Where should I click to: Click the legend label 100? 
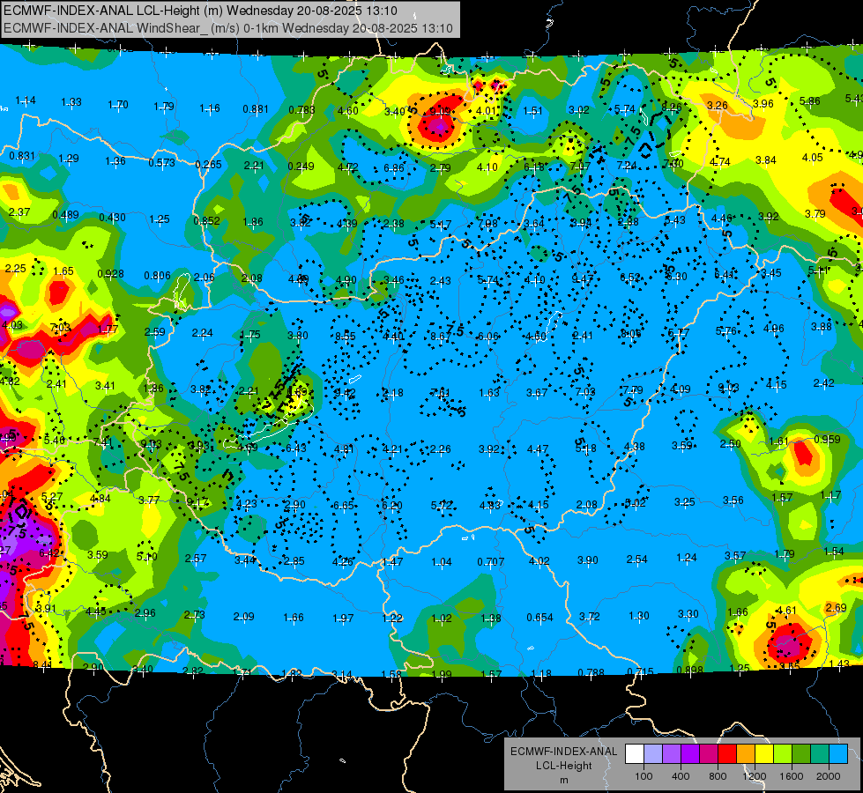coord(644,776)
